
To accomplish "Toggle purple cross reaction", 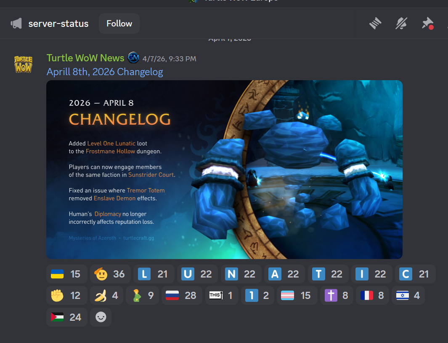I will 337,296.
